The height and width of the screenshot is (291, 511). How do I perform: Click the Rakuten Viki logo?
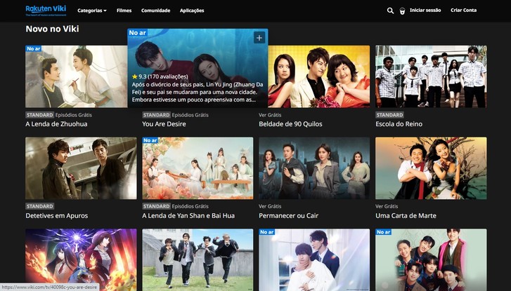(46, 11)
